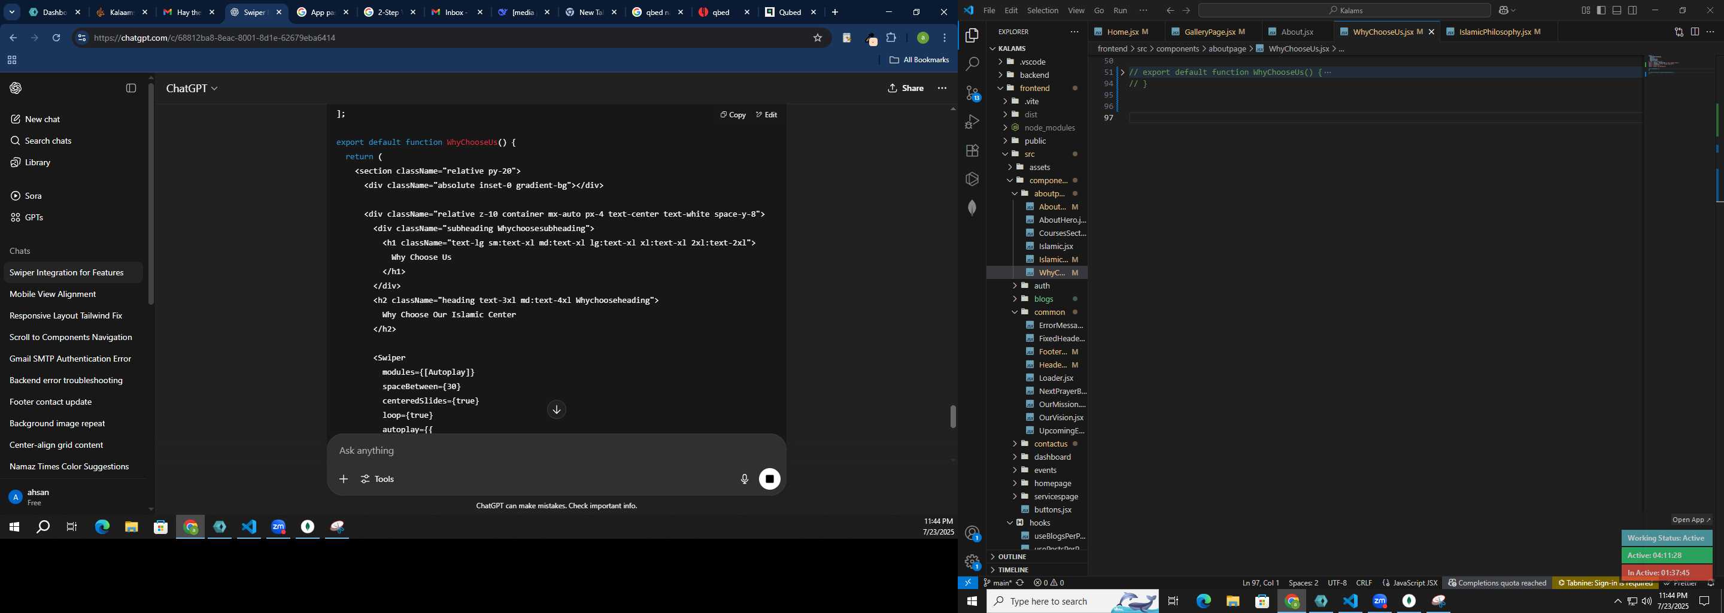Open Accounts icon in VS Code activity bar
The height and width of the screenshot is (613, 1724).
click(972, 533)
